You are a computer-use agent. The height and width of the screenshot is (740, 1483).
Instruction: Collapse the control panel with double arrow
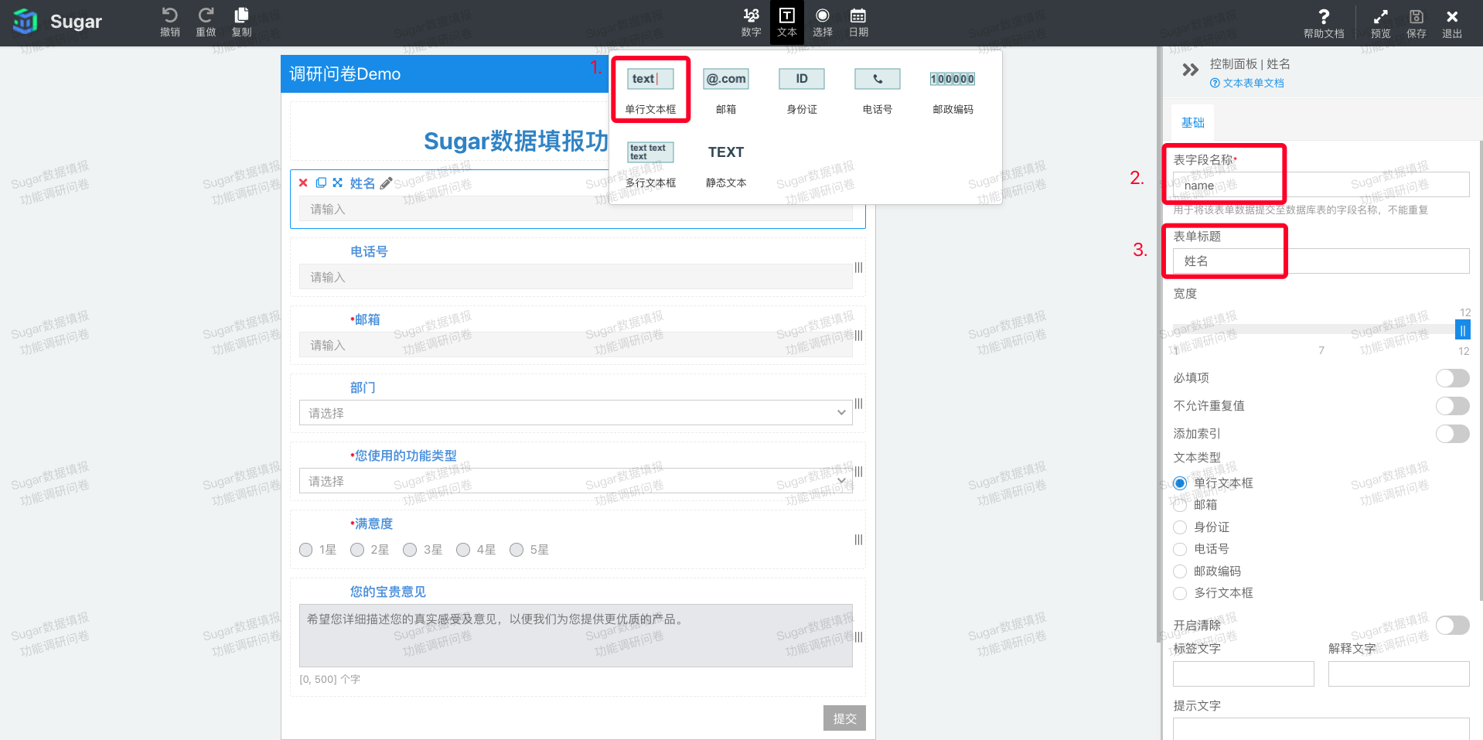coord(1190,70)
